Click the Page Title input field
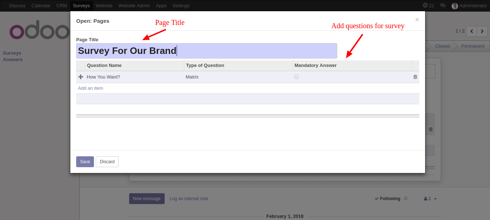The image size is (490, 220). click(207, 51)
